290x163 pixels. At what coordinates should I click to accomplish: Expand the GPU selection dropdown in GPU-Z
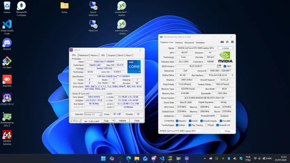[x=201, y=131]
